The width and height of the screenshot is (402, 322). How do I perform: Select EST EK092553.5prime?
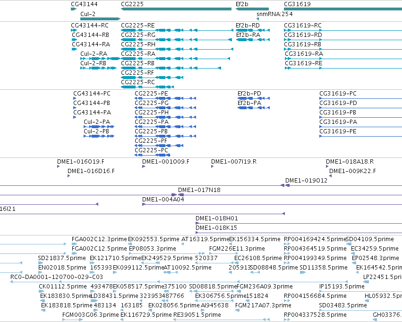click(130, 244)
